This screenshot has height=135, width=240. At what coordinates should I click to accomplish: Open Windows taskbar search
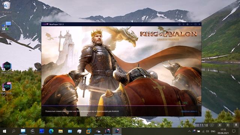point(13,131)
